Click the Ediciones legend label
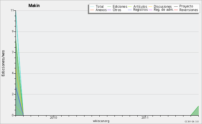This screenshot has width=202, height=124. pyautogui.click(x=120, y=6)
